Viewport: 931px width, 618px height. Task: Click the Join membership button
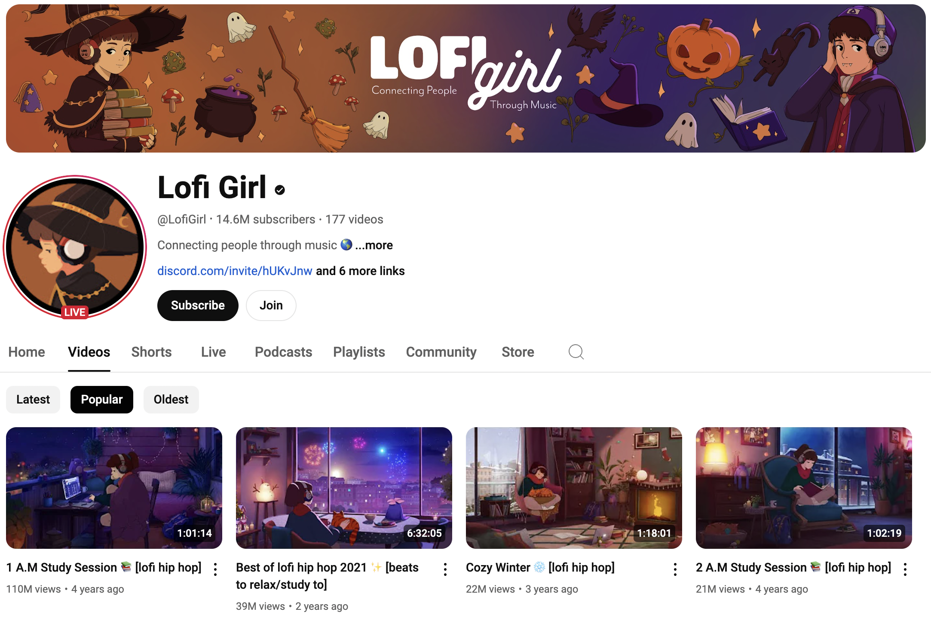tap(271, 306)
